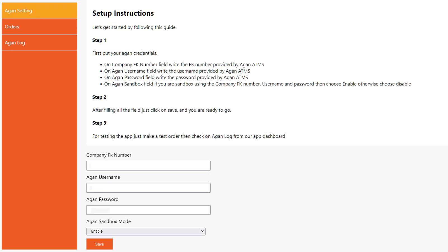Go to the Orders sidebar item
448x252 pixels.
coord(39,27)
